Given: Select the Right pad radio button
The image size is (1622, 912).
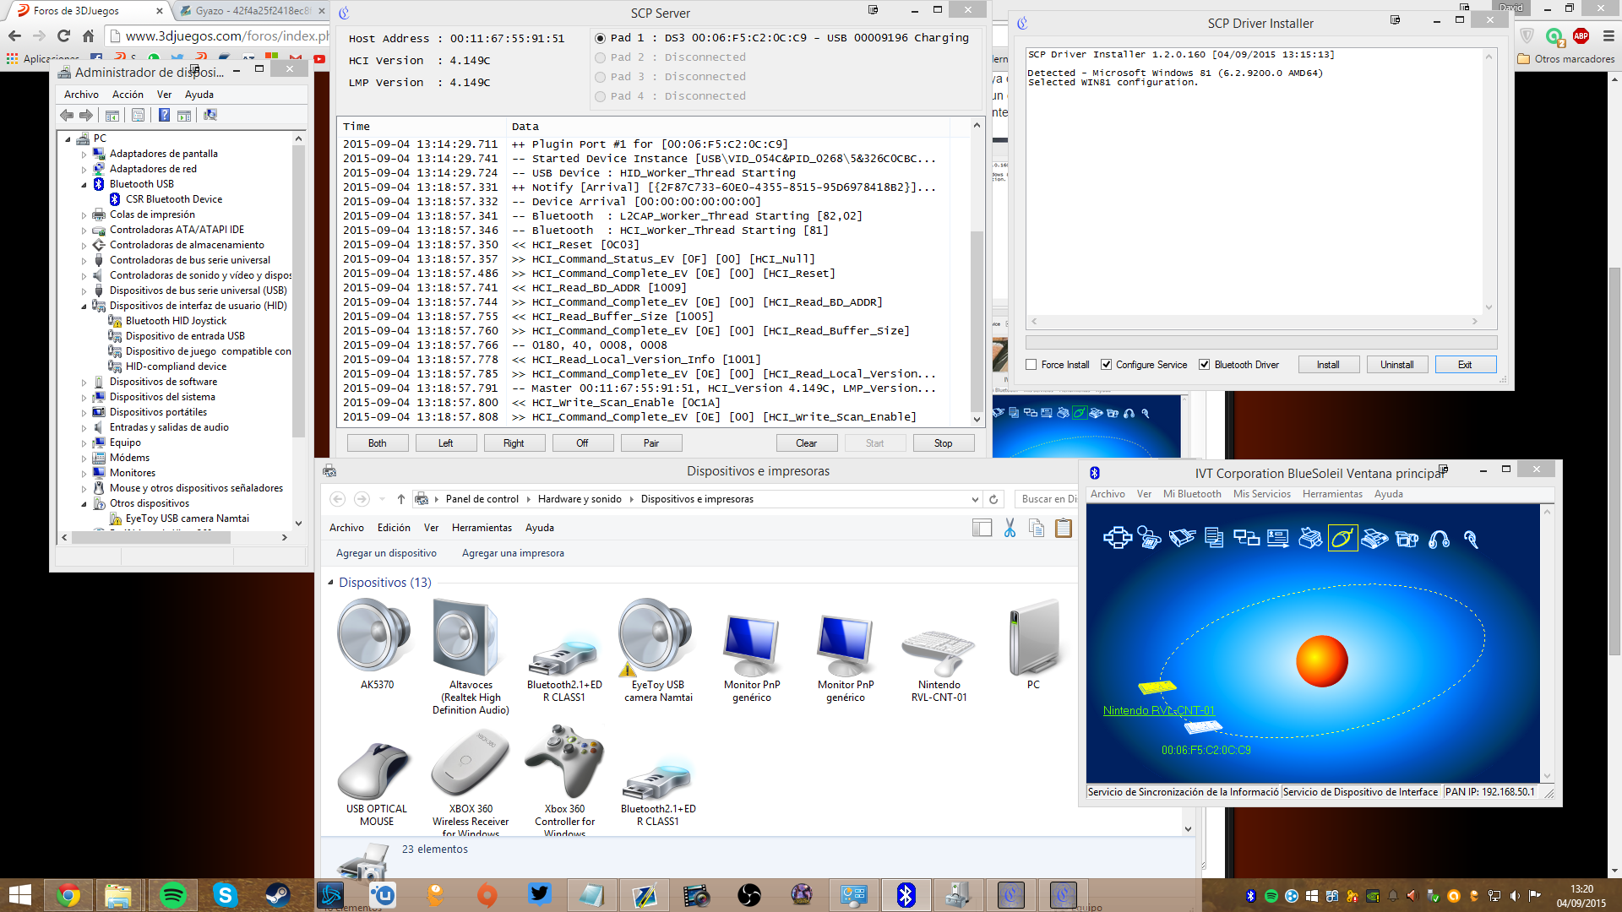Looking at the screenshot, I should (x=514, y=442).
